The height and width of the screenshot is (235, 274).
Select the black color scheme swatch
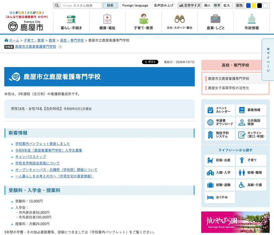(x=260, y=5)
